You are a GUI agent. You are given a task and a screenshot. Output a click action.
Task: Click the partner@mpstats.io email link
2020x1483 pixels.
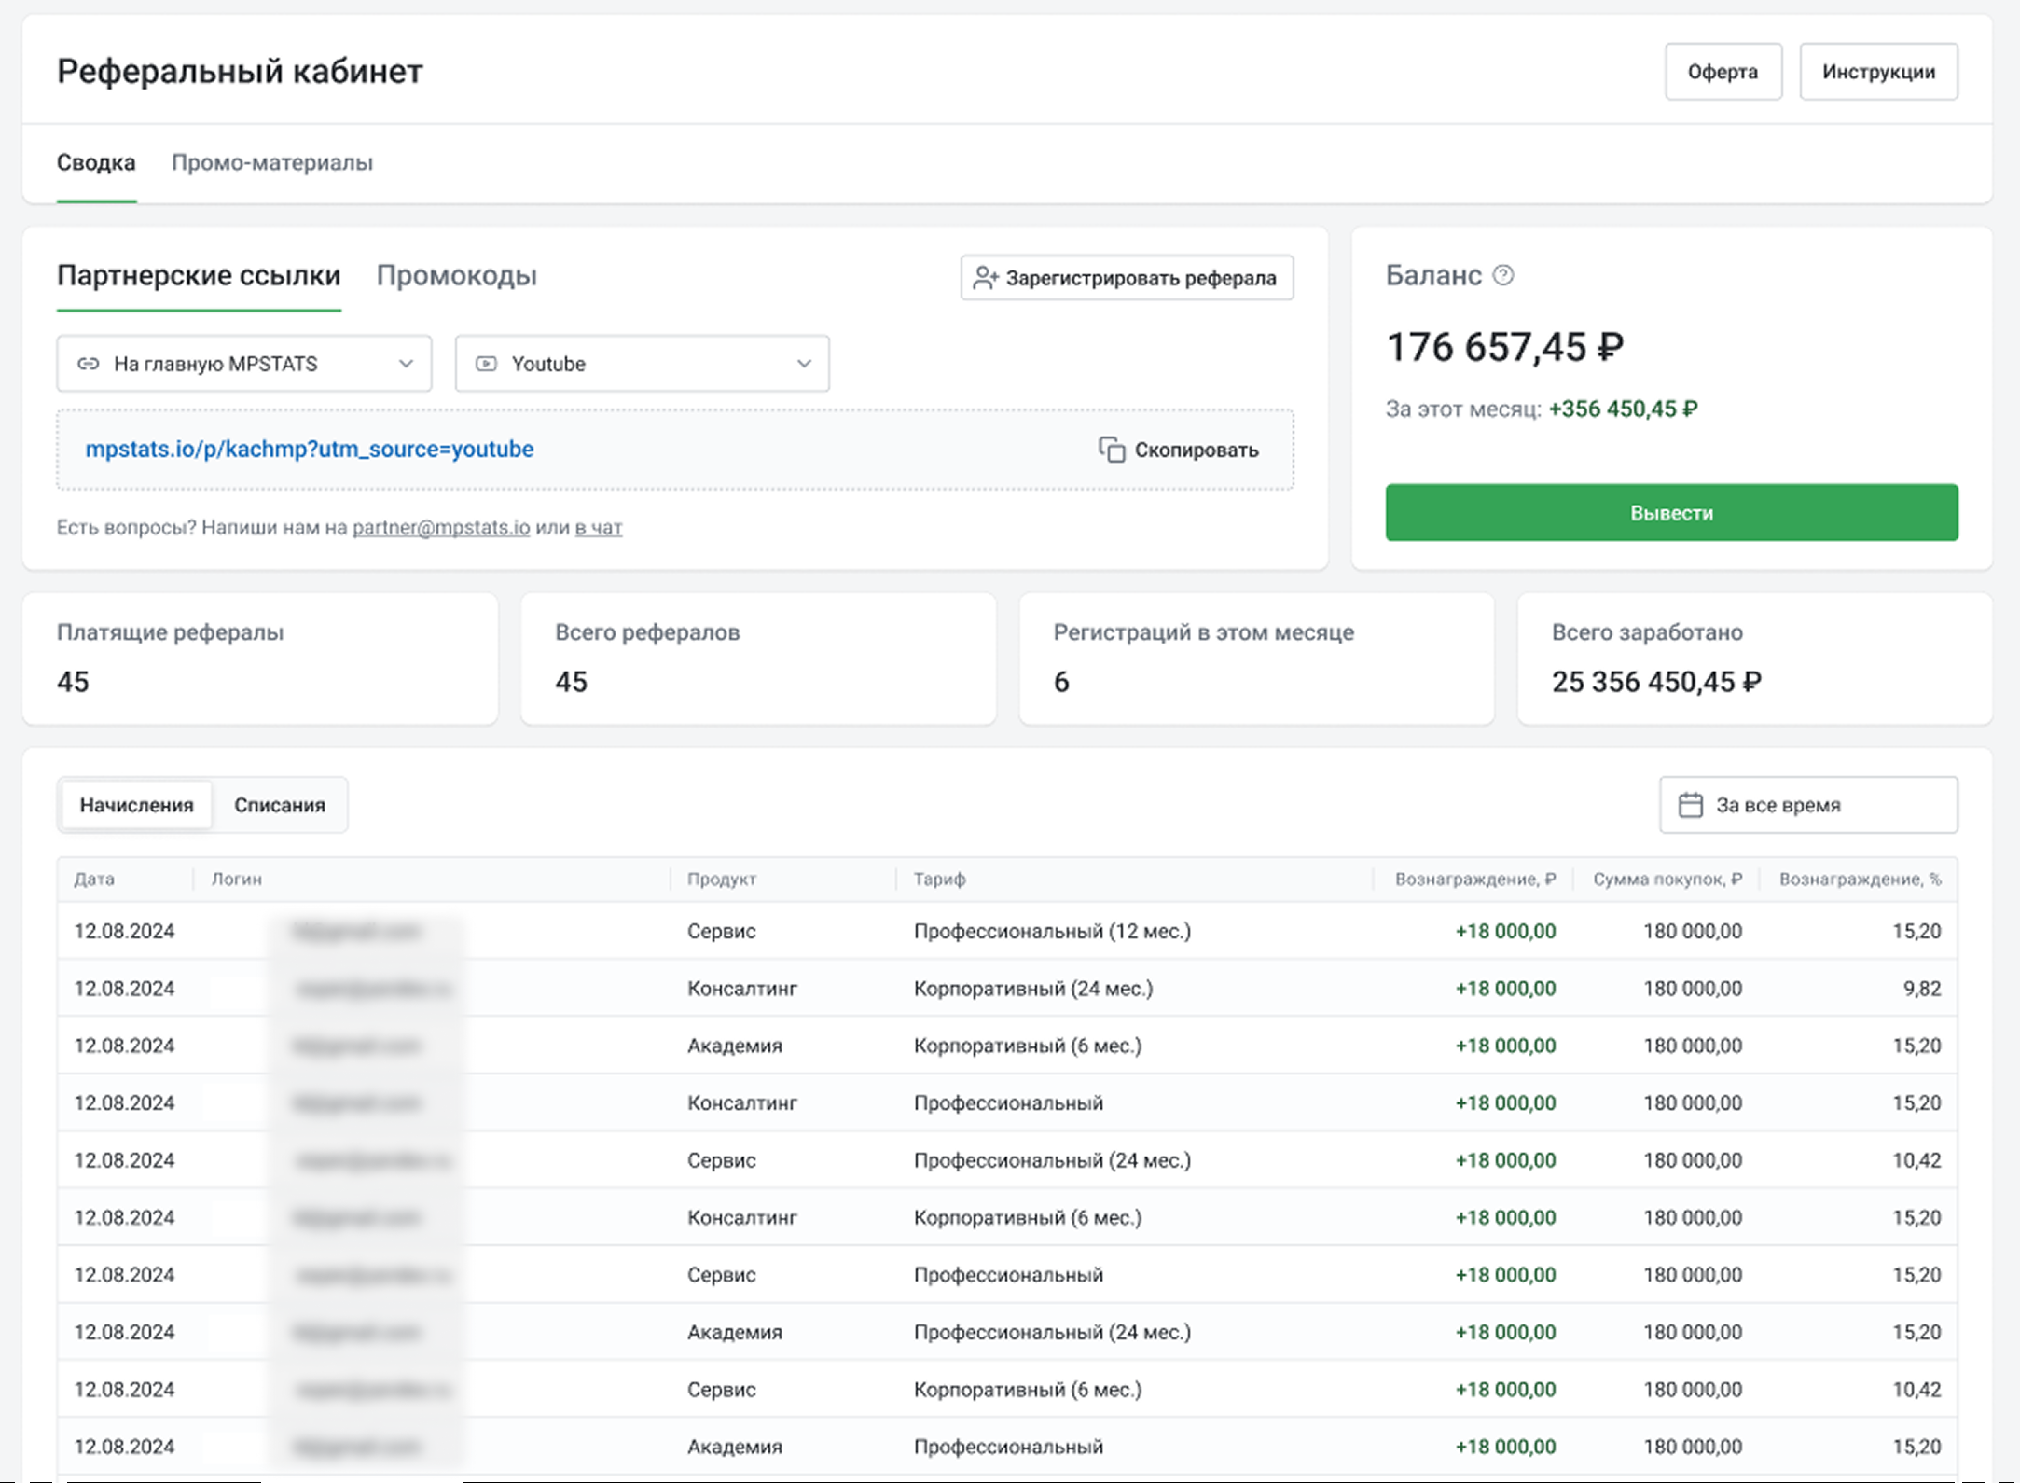[440, 527]
